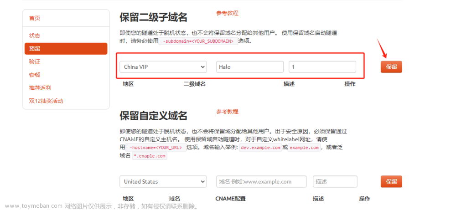Go to the 状态 sidebar page
This screenshot has height=210, width=456.
click(x=35, y=36)
